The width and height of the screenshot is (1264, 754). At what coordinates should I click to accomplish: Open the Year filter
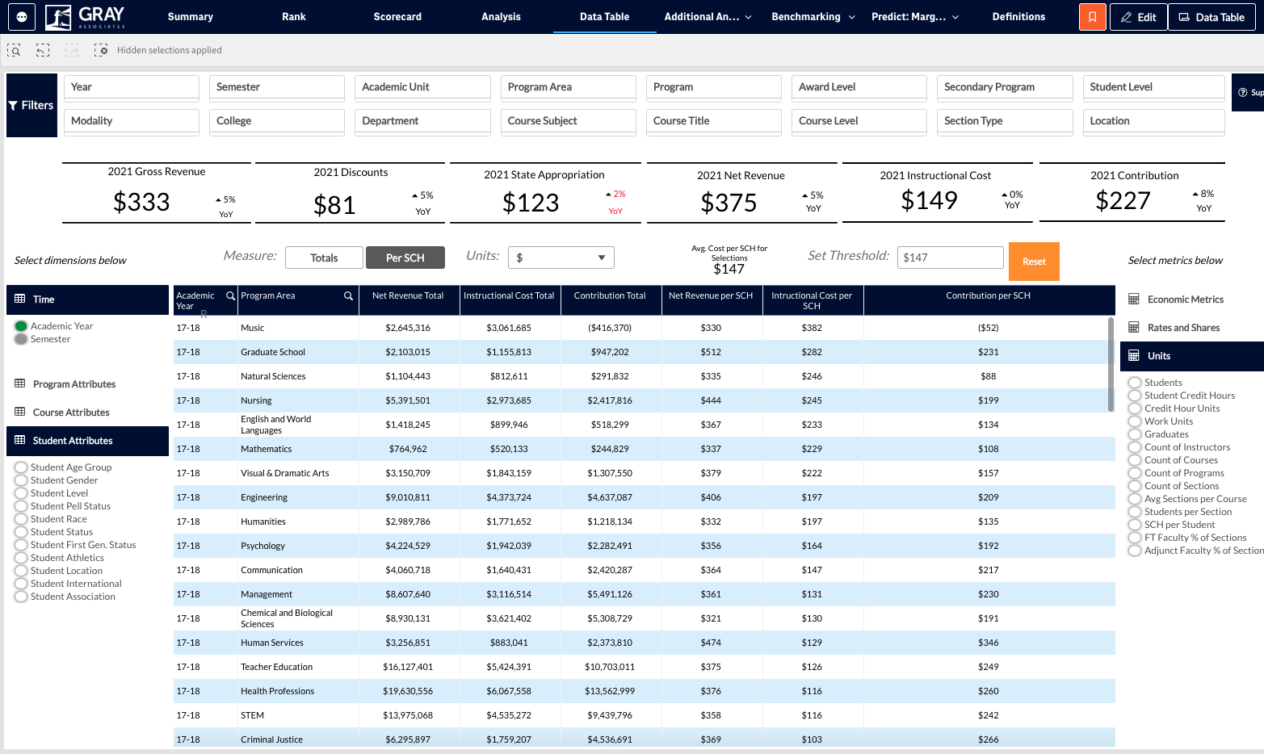pos(132,87)
